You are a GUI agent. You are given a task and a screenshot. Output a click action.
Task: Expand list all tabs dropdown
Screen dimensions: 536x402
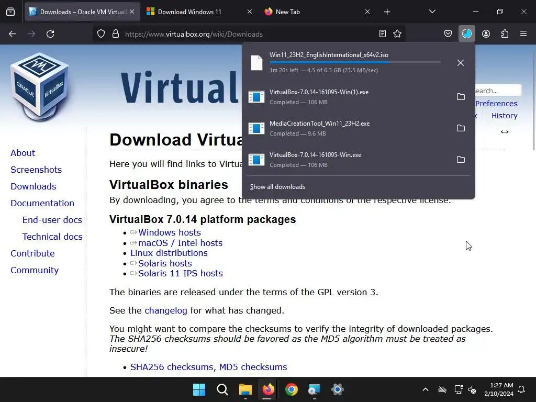(432, 12)
